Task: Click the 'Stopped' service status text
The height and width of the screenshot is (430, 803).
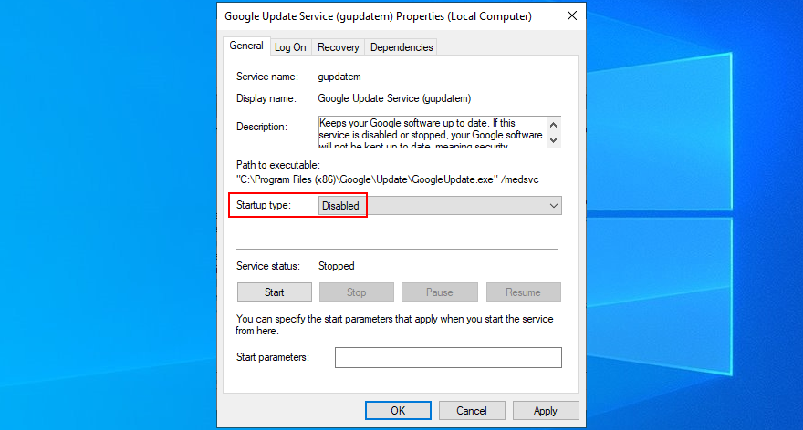Action: pyautogui.click(x=337, y=266)
